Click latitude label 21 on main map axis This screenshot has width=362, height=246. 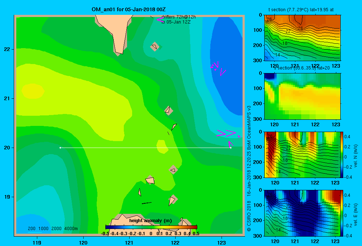click(7, 98)
